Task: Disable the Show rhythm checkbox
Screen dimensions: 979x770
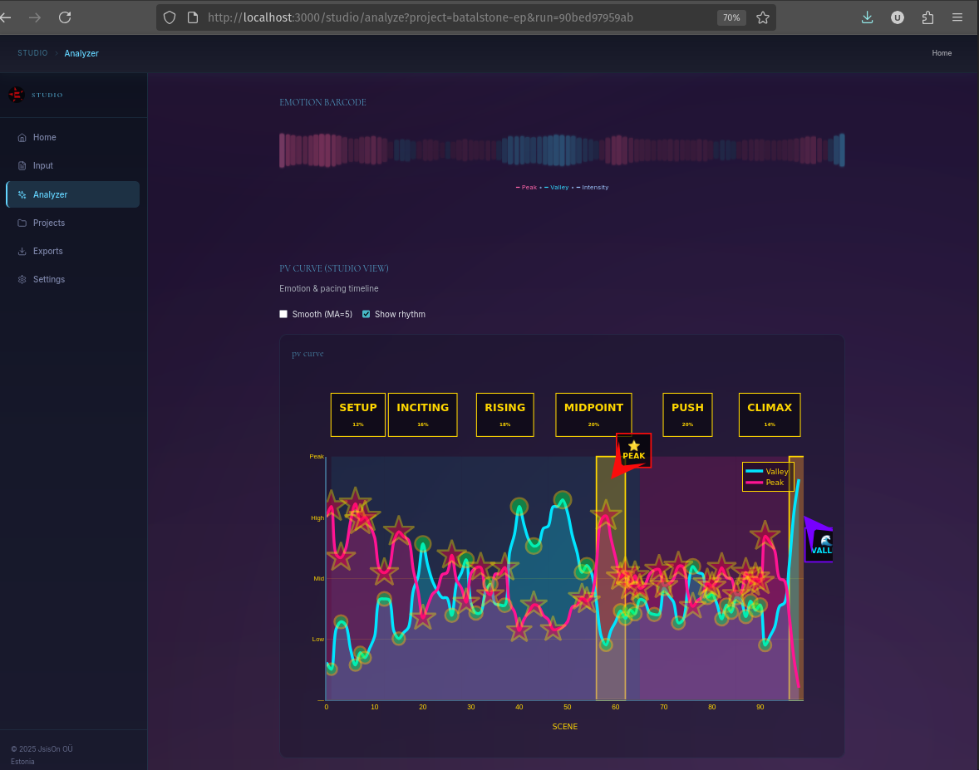Action: [366, 314]
